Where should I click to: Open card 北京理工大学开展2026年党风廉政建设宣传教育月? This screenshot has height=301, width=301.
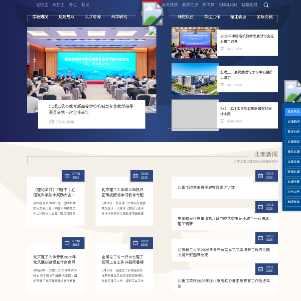click(54, 259)
